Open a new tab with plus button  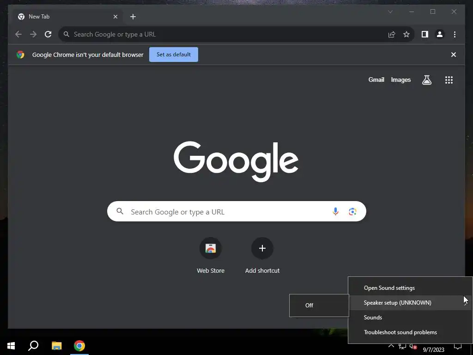tap(133, 17)
